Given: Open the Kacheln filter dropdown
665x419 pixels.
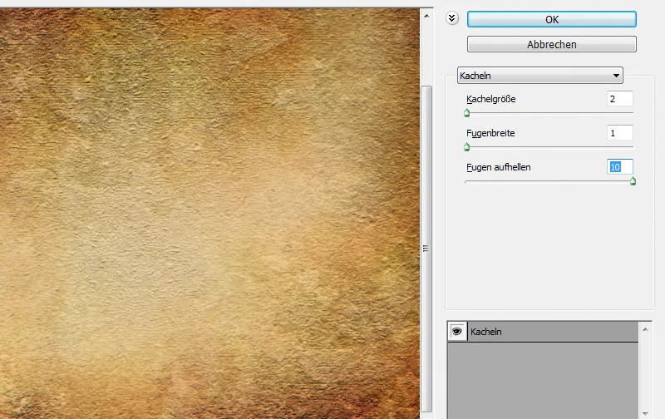Looking at the screenshot, I should coord(539,76).
